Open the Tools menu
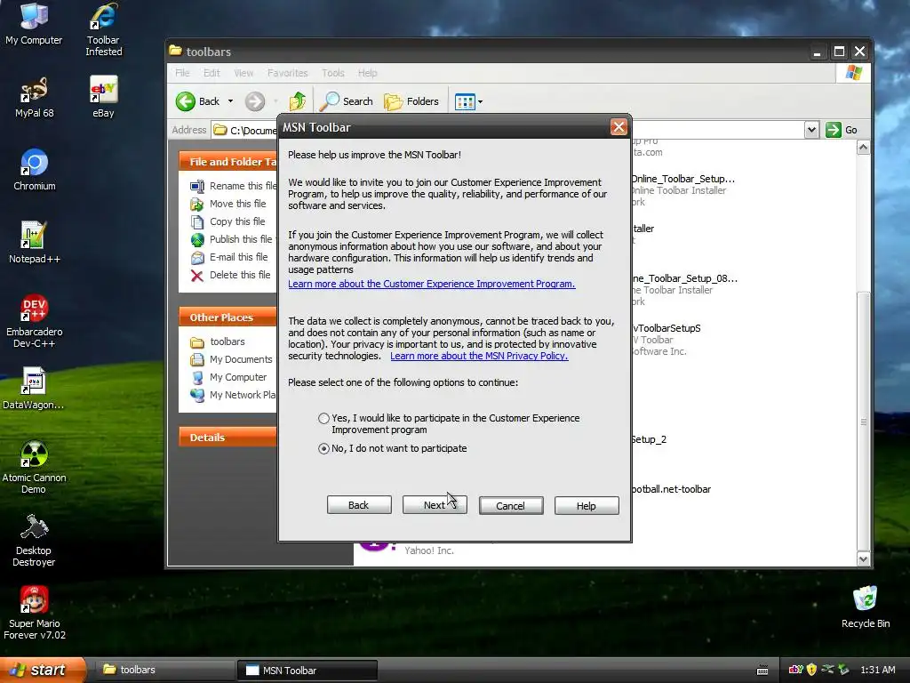The width and height of the screenshot is (910, 683). (333, 73)
